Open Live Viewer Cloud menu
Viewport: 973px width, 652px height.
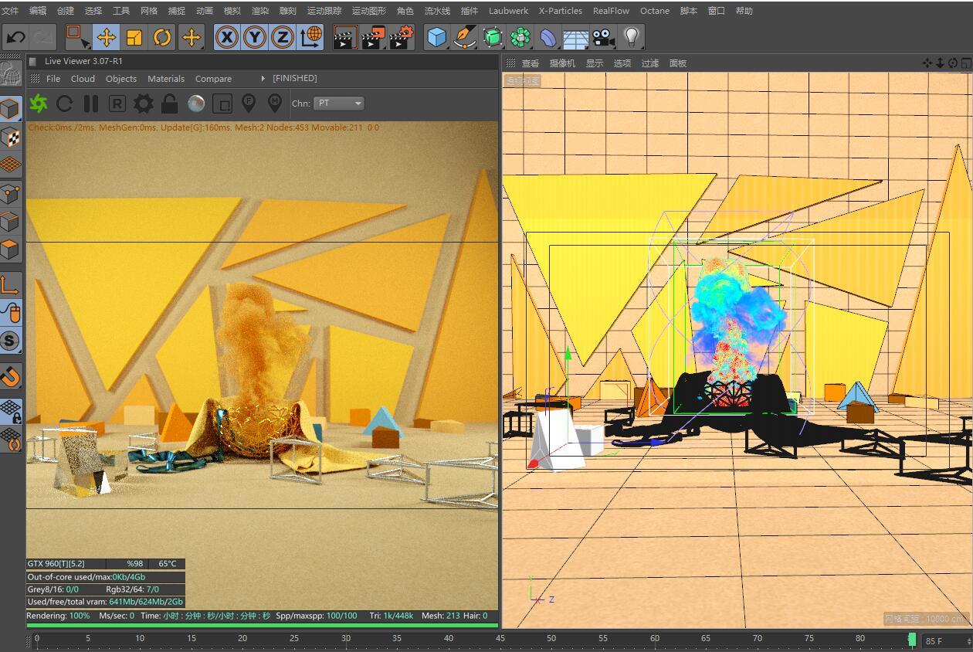pos(83,79)
